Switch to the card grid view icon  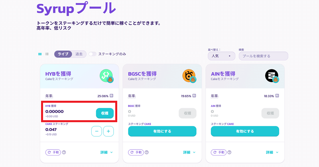tap(40, 54)
